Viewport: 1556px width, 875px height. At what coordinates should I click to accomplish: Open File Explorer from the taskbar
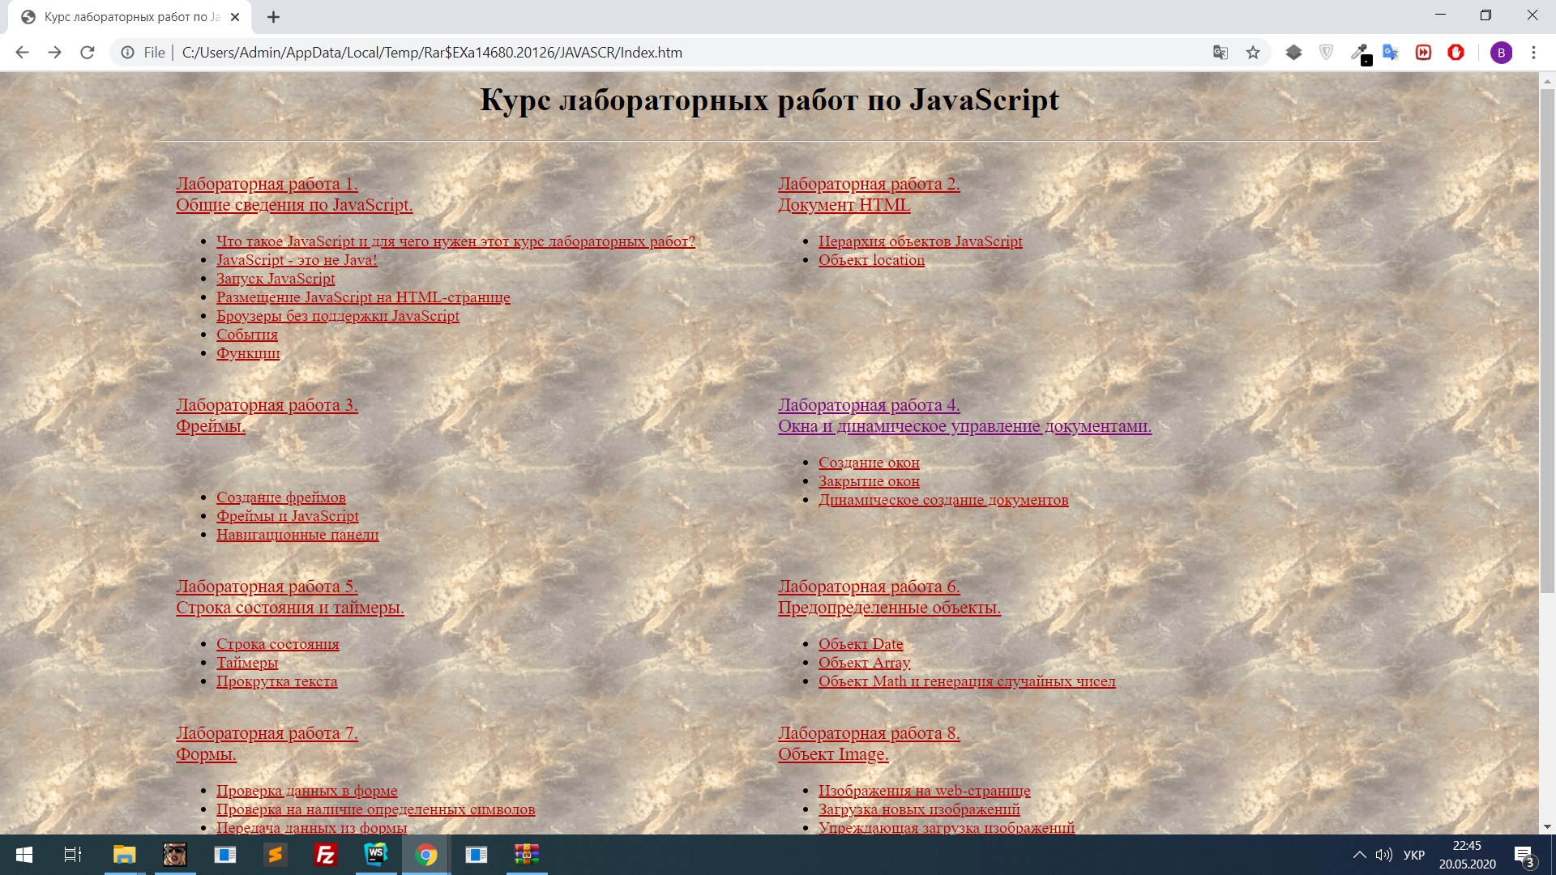pos(124,855)
